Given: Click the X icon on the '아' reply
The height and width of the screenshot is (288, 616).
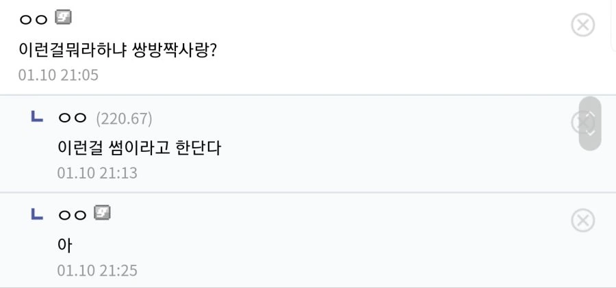Looking at the screenshot, I should (582, 220).
